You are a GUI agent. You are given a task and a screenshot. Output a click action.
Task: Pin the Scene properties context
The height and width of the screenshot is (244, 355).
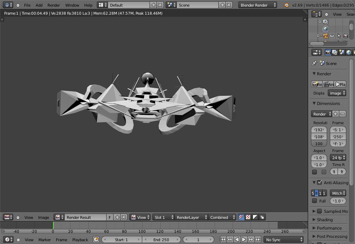point(314,63)
